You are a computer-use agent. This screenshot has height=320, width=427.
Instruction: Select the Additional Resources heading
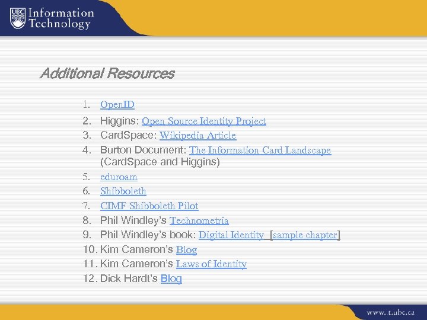[107, 73]
